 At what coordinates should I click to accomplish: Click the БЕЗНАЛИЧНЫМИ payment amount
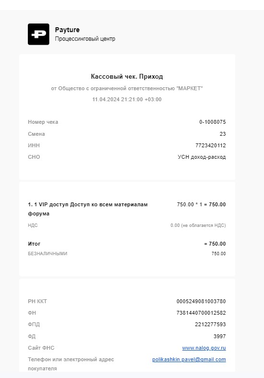click(x=218, y=254)
